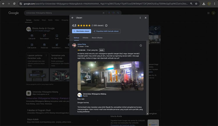
Task: Open Anisa Fitria profile picture
Action: pos(74,45)
